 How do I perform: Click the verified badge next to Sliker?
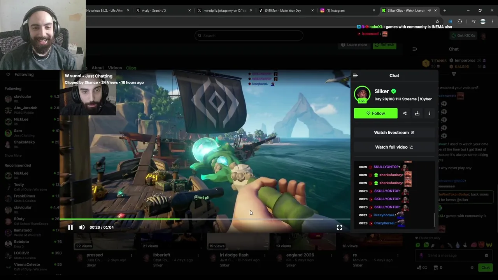click(394, 91)
